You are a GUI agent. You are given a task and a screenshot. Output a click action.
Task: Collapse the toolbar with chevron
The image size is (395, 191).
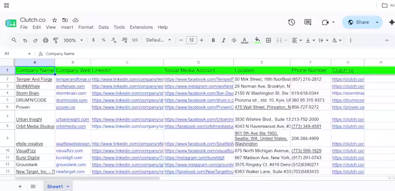coord(387,40)
